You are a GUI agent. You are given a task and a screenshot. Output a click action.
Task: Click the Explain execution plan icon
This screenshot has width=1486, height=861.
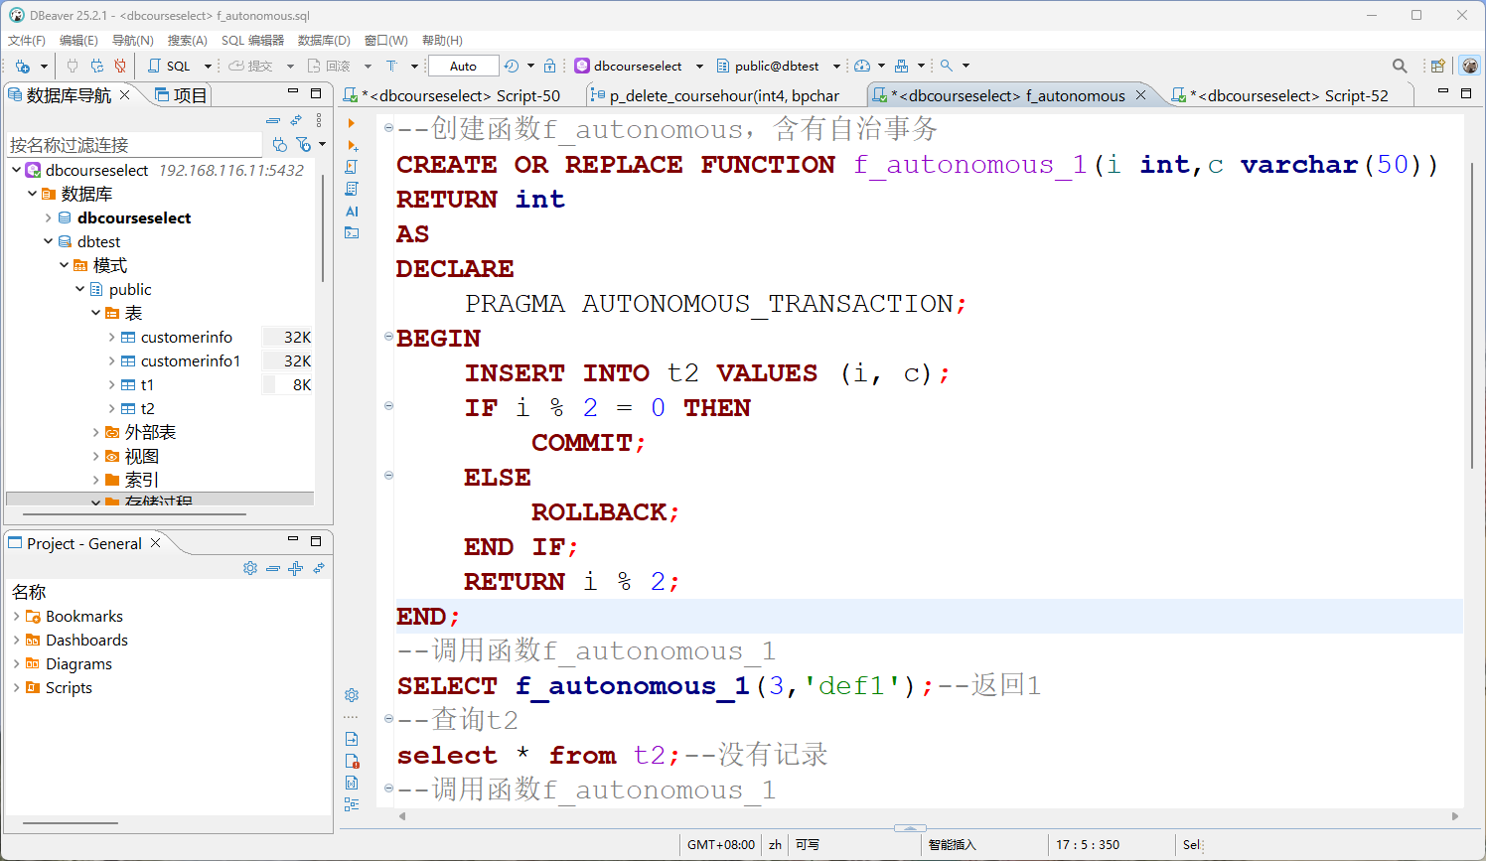tap(352, 189)
